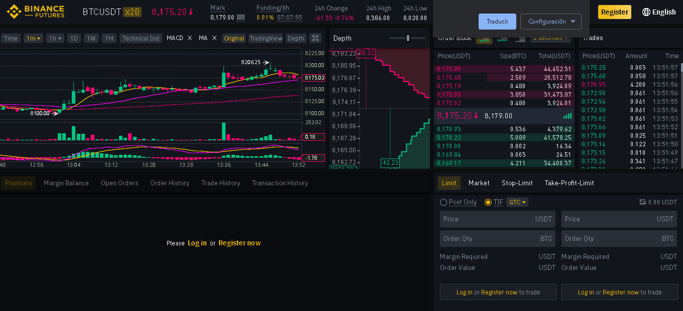The image size is (683, 311).
Task: Click the MACD value label -1.78
Action: point(312,158)
